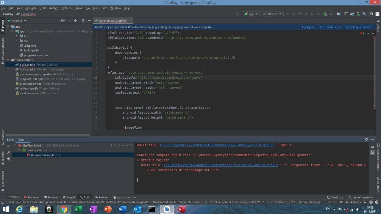Open the TODO tool window
The image size is (381, 214).
[13, 197]
